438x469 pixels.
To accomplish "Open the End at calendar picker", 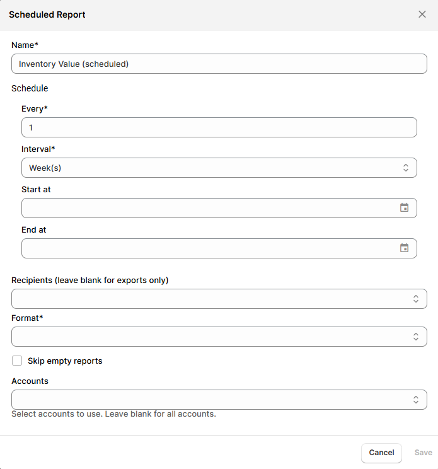I will click(405, 248).
